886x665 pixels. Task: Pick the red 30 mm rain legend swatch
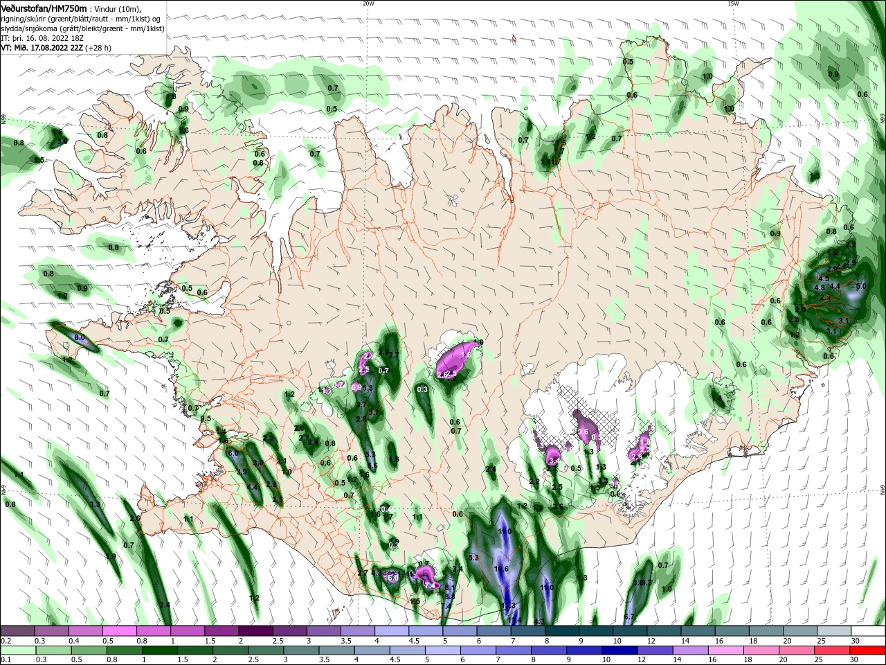[869, 650]
